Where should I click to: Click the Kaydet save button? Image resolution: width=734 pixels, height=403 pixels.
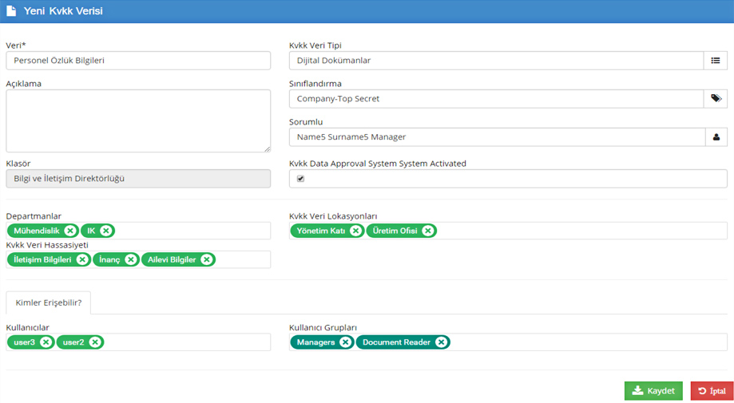[x=653, y=391]
